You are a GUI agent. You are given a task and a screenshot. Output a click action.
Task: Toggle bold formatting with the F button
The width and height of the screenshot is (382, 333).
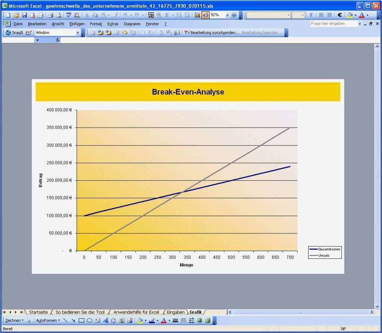pos(311,15)
